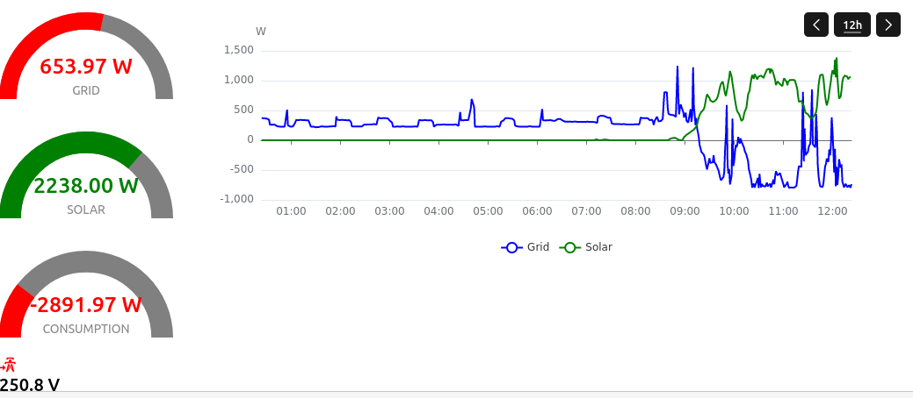The height and width of the screenshot is (398, 913).
Task: Select the 250.8 V voltage reading
Action: (x=30, y=385)
